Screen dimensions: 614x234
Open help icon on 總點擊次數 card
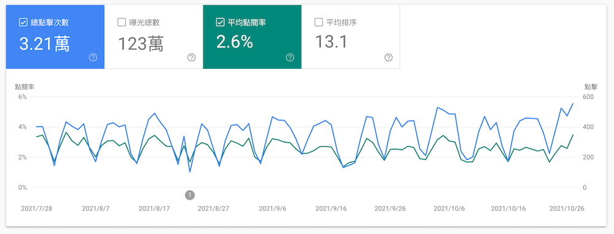click(93, 58)
